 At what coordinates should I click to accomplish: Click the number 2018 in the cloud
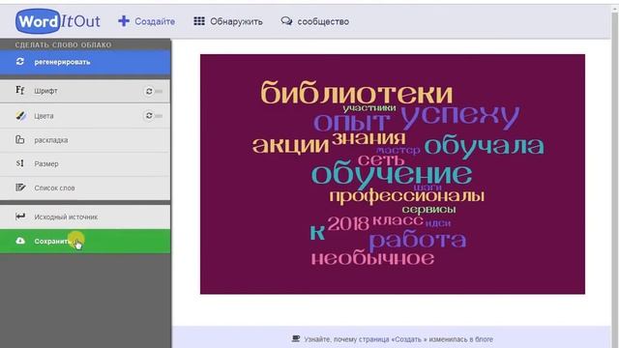348,223
